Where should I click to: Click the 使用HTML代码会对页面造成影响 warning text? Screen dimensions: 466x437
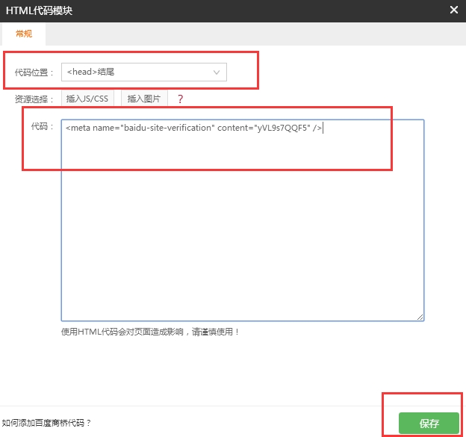(150, 332)
